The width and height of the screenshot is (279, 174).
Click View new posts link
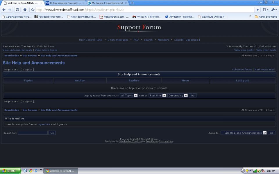pos(244,50)
